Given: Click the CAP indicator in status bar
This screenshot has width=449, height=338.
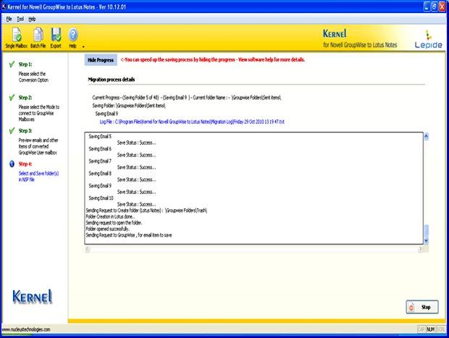Looking at the screenshot, I should point(421,329).
